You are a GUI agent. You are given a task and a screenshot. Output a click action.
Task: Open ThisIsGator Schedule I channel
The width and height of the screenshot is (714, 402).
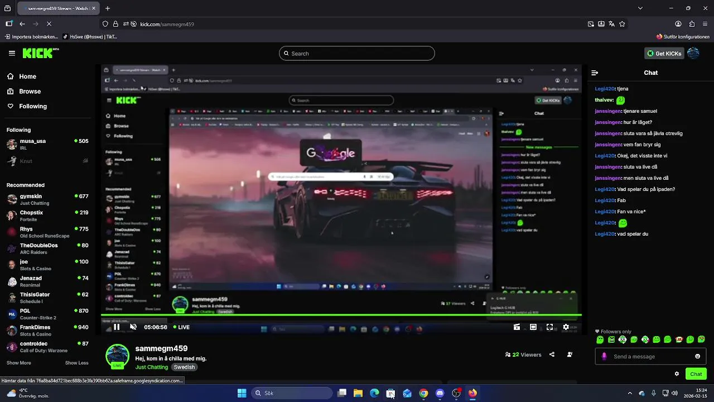[x=47, y=298]
